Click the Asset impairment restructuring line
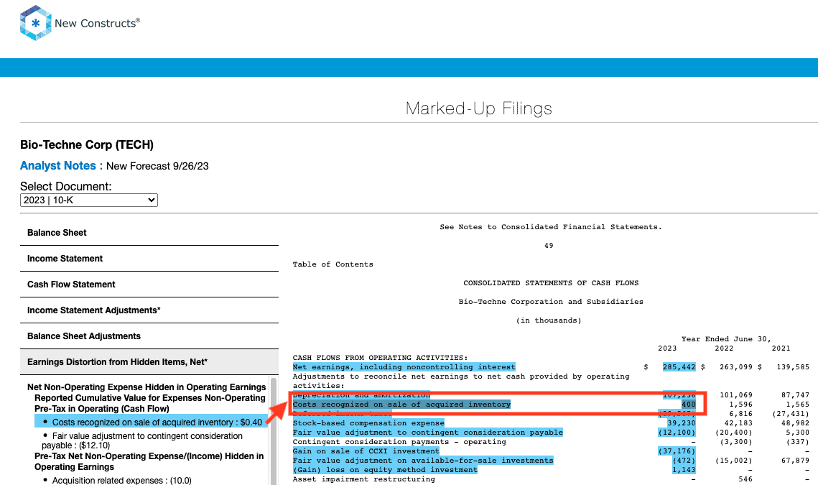 click(x=363, y=479)
